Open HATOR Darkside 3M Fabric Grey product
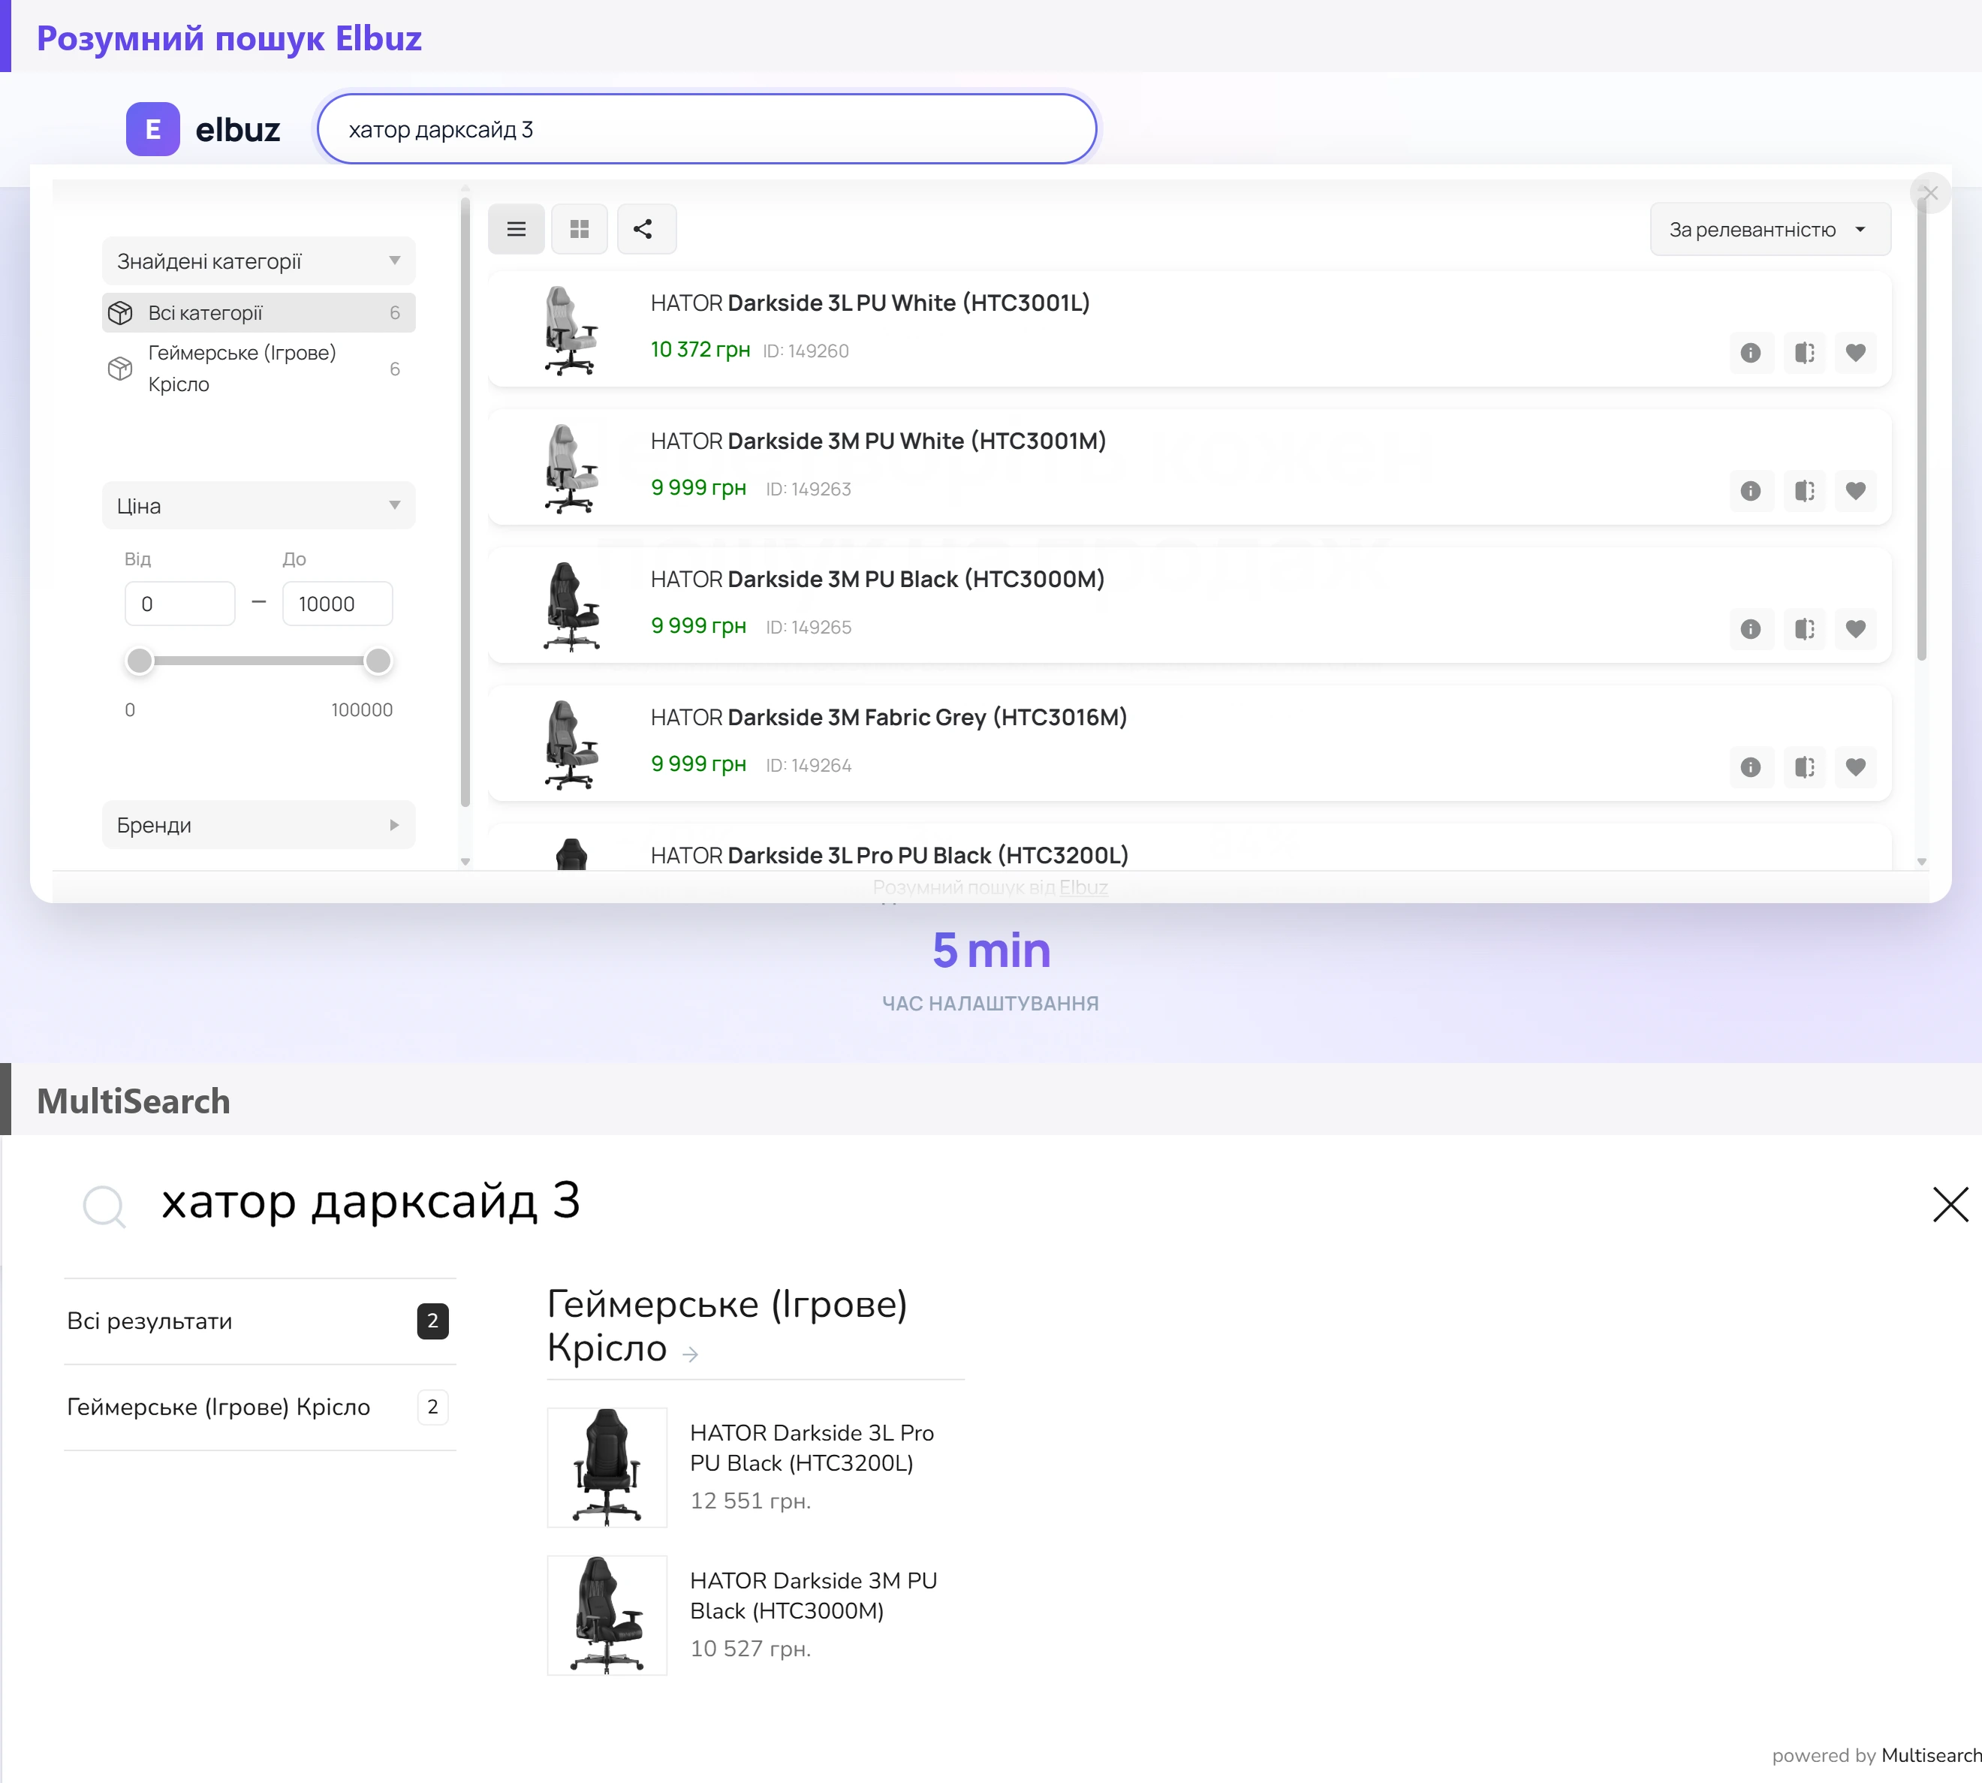Viewport: 1982px width, 1783px height. click(889, 717)
